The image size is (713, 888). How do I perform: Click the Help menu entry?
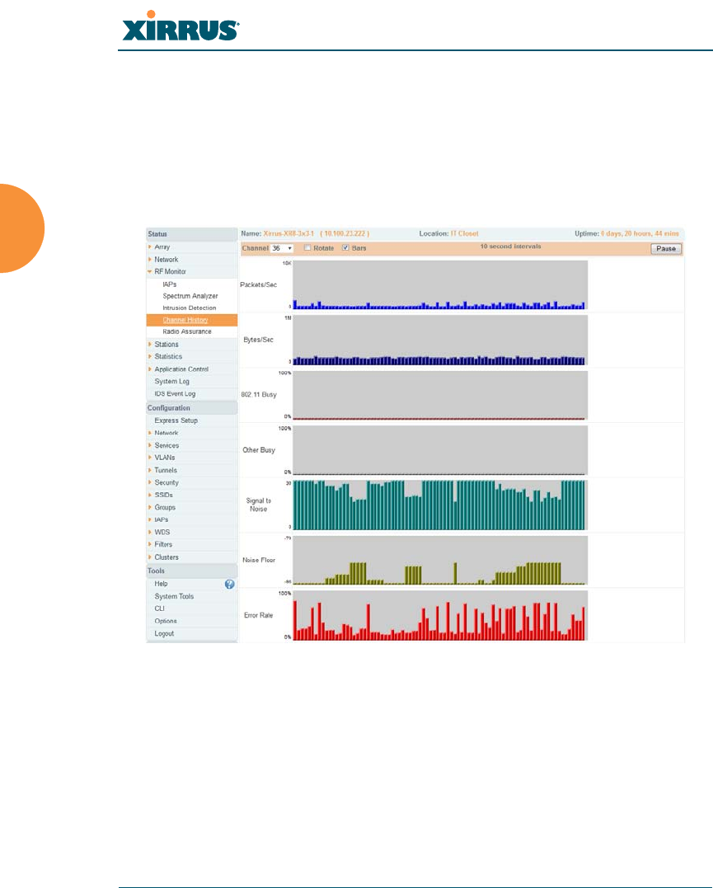(x=161, y=583)
